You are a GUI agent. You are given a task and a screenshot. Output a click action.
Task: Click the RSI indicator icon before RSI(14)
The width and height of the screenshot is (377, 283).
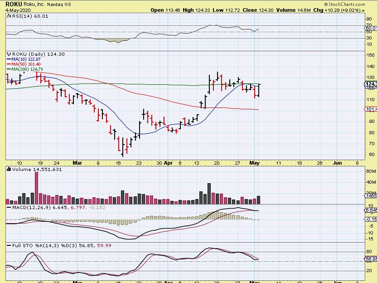tap(9, 16)
